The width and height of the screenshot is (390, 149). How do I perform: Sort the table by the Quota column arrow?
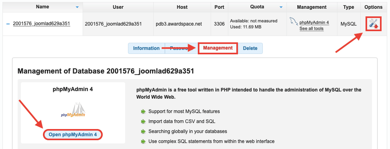point(281,8)
